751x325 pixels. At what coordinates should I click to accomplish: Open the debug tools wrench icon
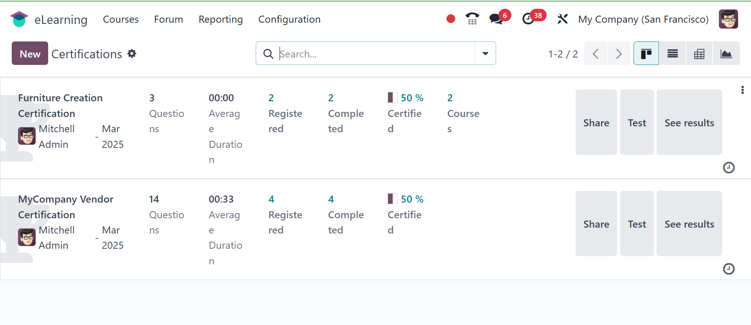(562, 19)
